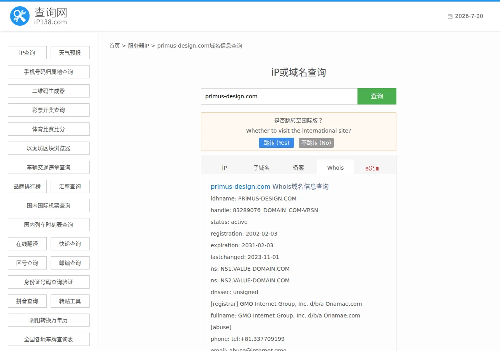This screenshot has width=500, height=351.
Task: Open 拼音查询 tool
Action: (27, 301)
